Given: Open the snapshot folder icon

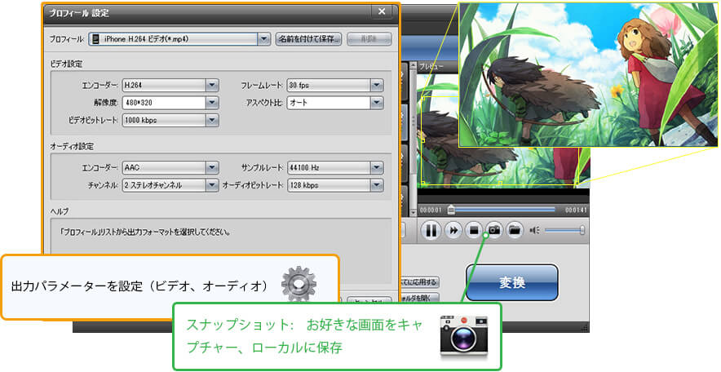Looking at the screenshot, I should (514, 229).
